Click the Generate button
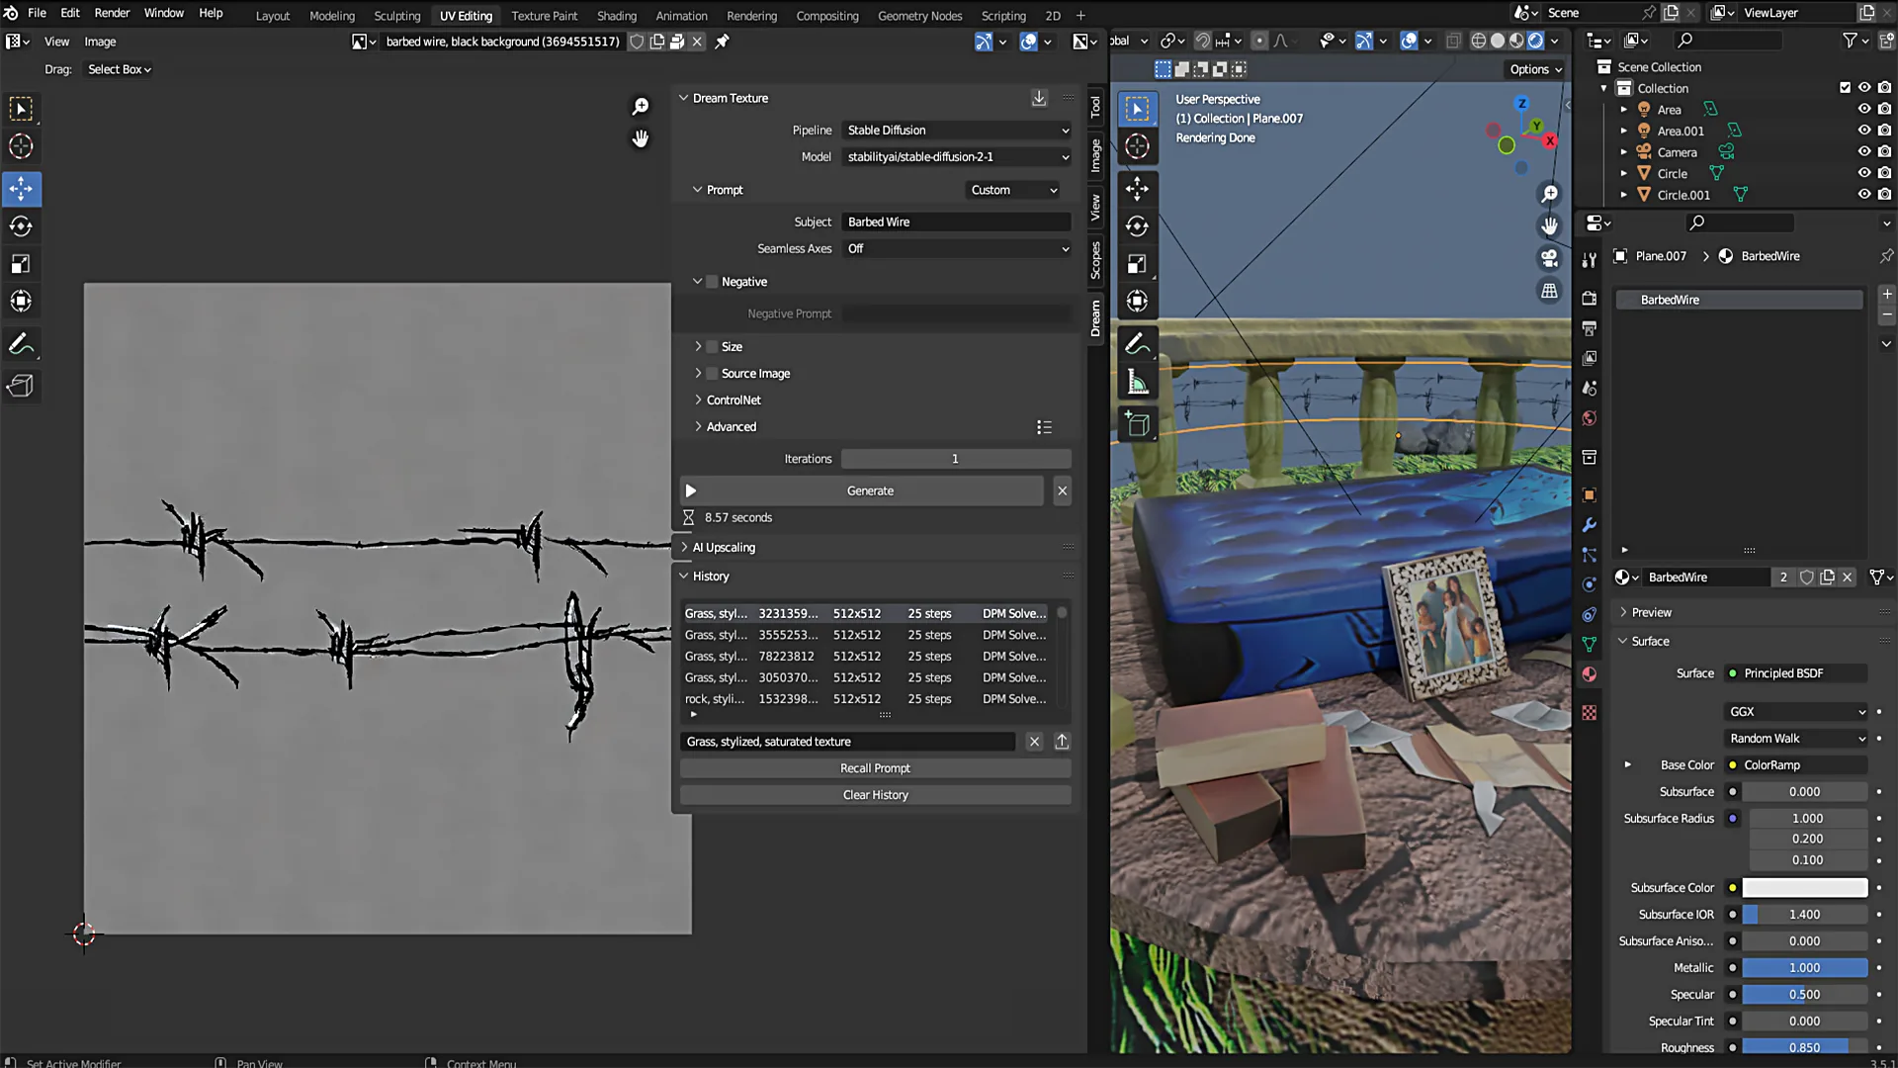This screenshot has height=1068, width=1898. [x=870, y=490]
